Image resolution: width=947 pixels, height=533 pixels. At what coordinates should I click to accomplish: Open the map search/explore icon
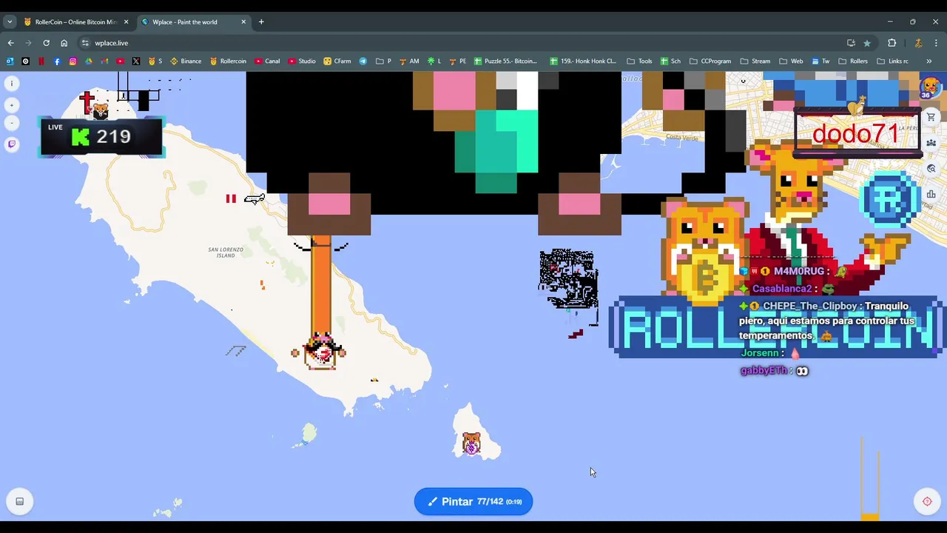[931, 169]
